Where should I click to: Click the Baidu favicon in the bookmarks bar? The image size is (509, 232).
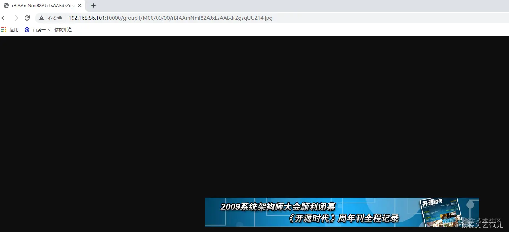27,29
